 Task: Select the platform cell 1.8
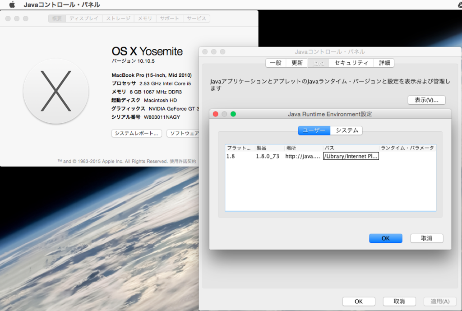[240, 156]
